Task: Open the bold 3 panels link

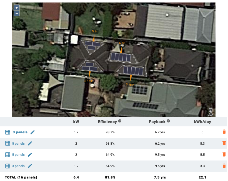Action: coord(20,132)
